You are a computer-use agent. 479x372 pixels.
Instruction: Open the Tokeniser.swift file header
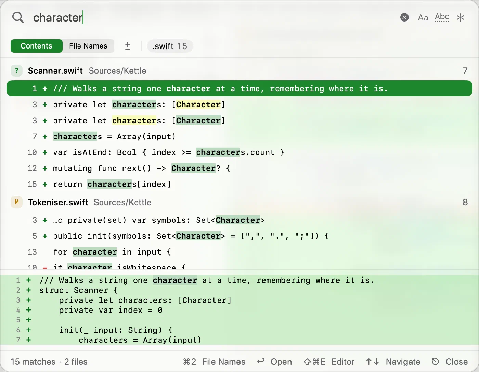[x=239, y=202]
